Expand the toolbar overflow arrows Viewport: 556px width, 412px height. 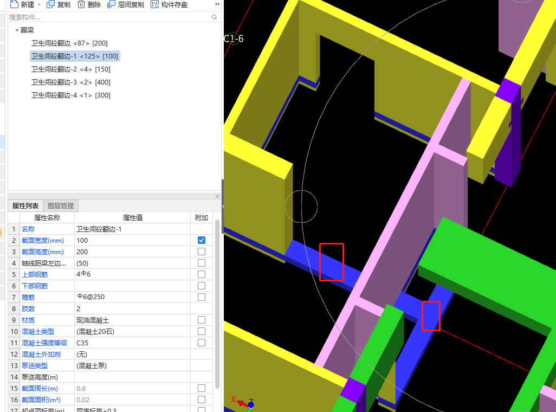point(217,4)
